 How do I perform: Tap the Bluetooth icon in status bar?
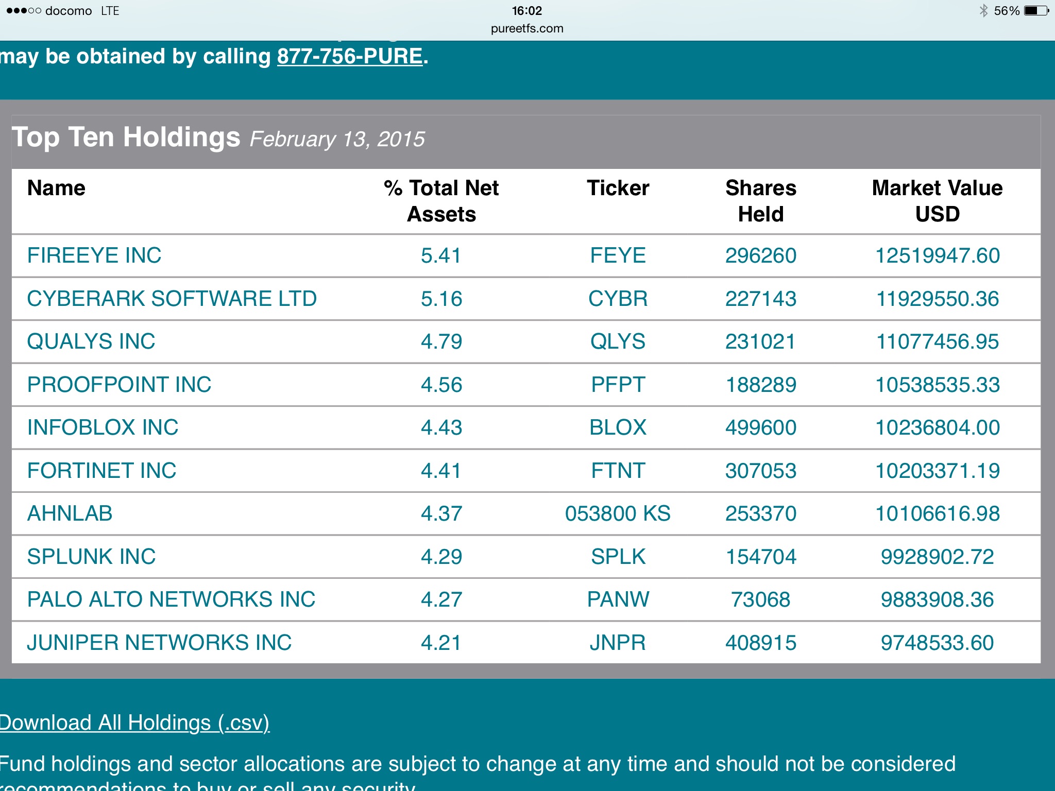(x=983, y=11)
